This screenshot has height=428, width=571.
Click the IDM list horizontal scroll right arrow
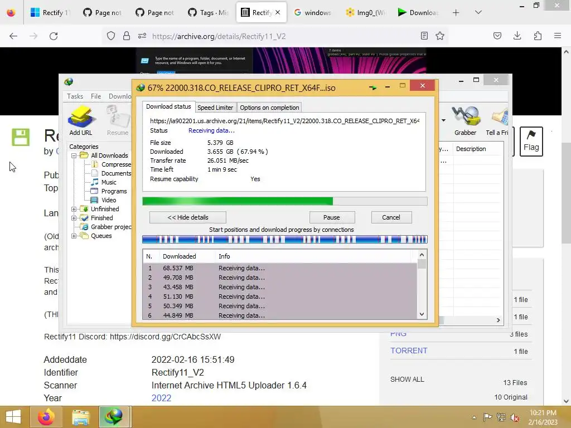click(x=498, y=320)
